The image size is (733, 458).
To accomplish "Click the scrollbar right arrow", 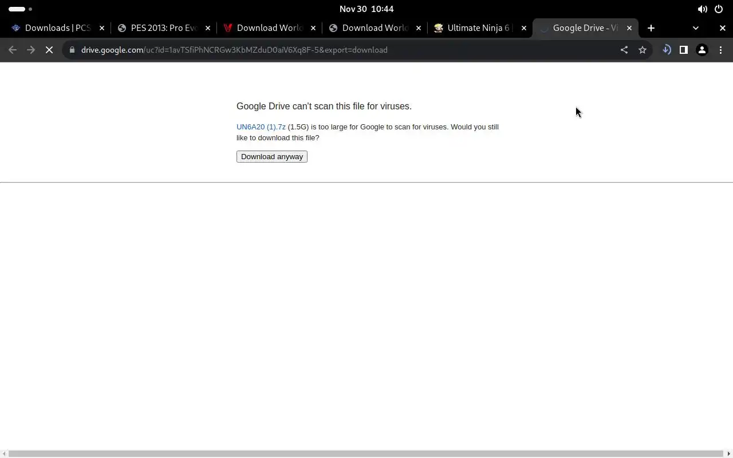I will pyautogui.click(x=728, y=454).
